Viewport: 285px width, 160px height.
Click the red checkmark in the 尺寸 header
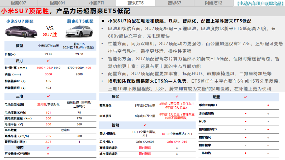(x=48, y=61)
